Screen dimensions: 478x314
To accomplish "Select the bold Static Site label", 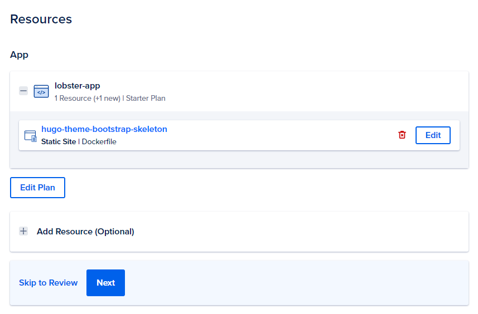I will 59,141.
